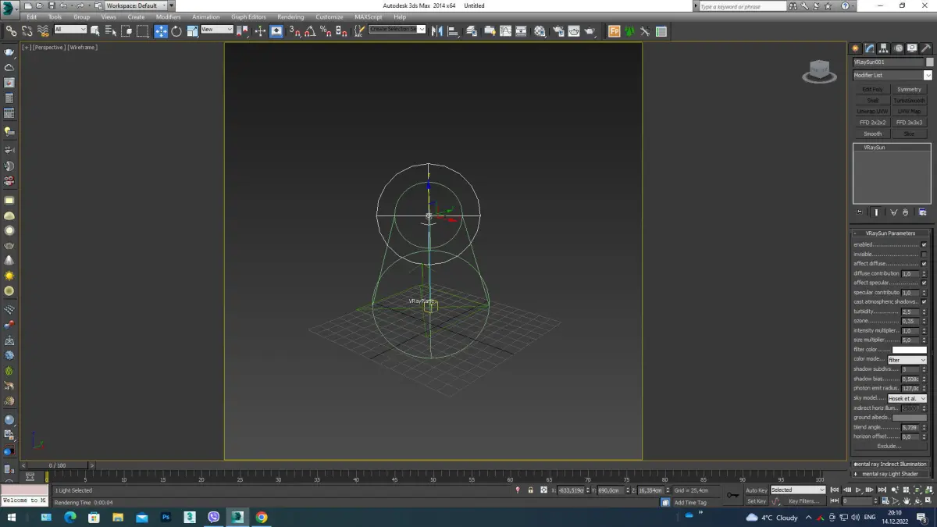
Task: Click the large key Set Keys icon
Action: tap(732, 495)
